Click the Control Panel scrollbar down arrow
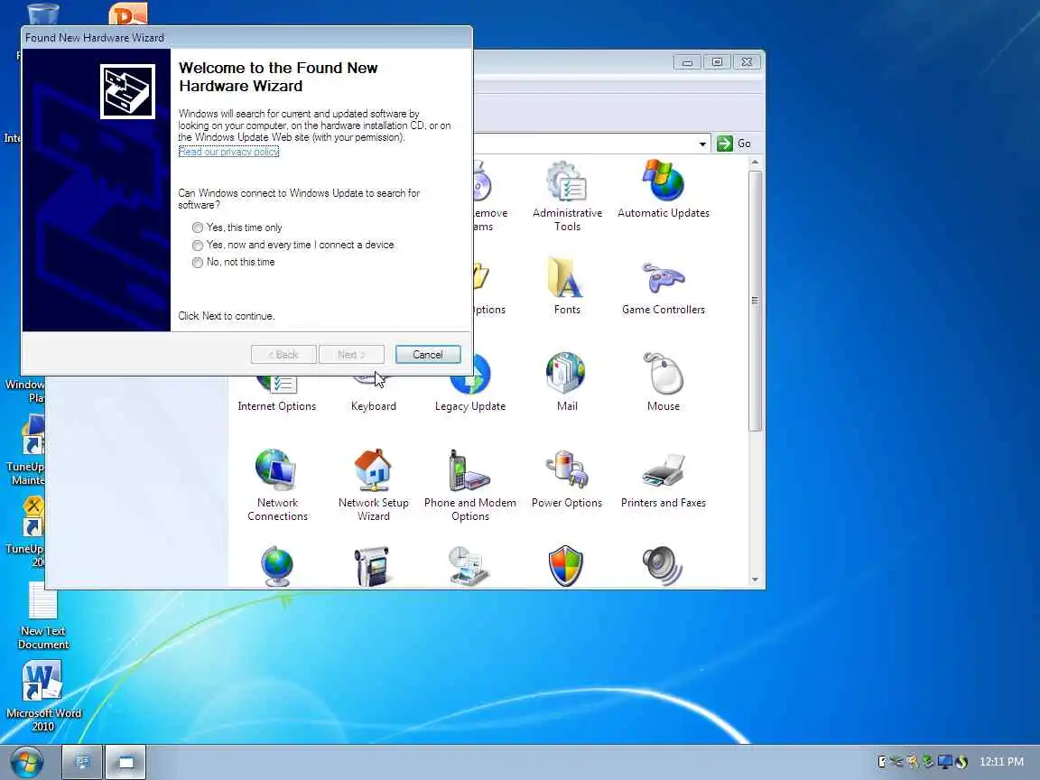Screen dimensions: 1040x780 click(x=755, y=580)
